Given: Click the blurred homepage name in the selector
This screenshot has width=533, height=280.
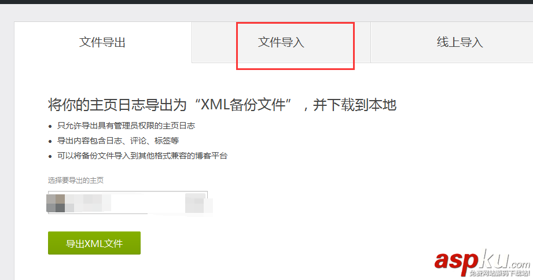Looking at the screenshot, I should click(x=89, y=202).
